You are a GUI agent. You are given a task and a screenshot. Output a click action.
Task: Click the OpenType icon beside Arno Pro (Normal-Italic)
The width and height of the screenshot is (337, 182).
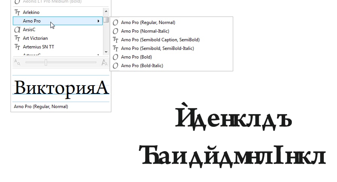point(115,31)
